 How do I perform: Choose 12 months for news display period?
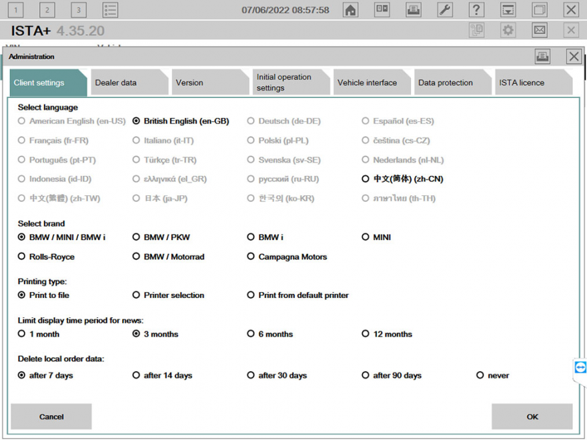point(366,334)
